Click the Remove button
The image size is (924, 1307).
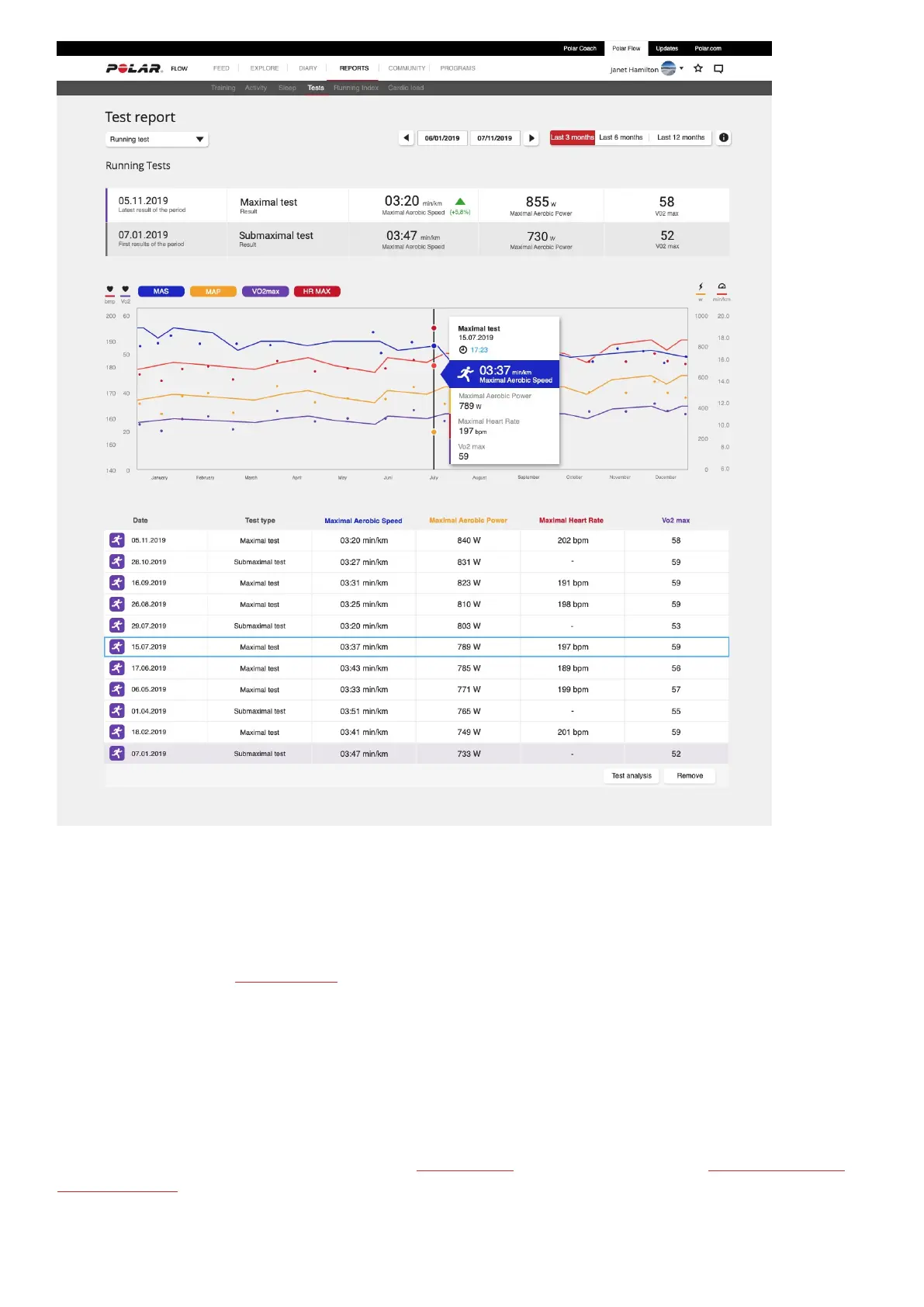tap(690, 775)
